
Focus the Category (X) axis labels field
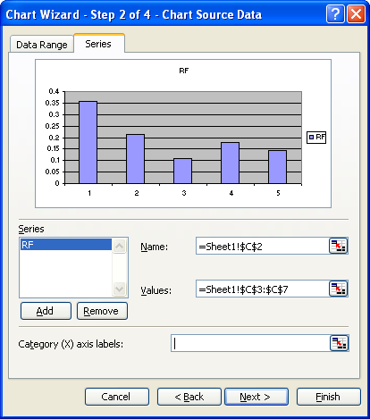[x=250, y=343]
